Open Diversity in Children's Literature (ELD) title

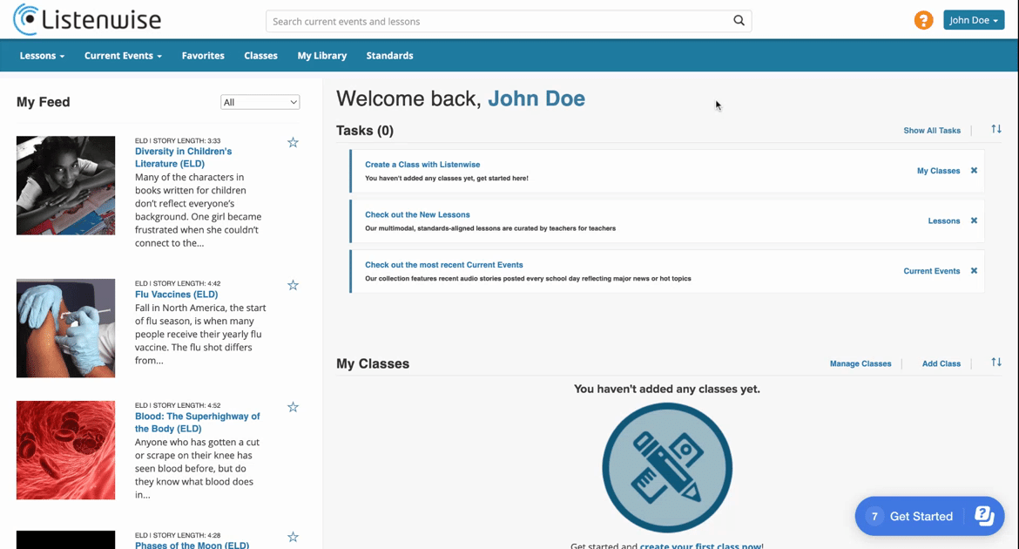[183, 158]
